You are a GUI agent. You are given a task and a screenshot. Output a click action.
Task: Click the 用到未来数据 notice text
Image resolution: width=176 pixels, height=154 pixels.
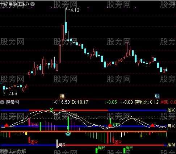click(13, 151)
